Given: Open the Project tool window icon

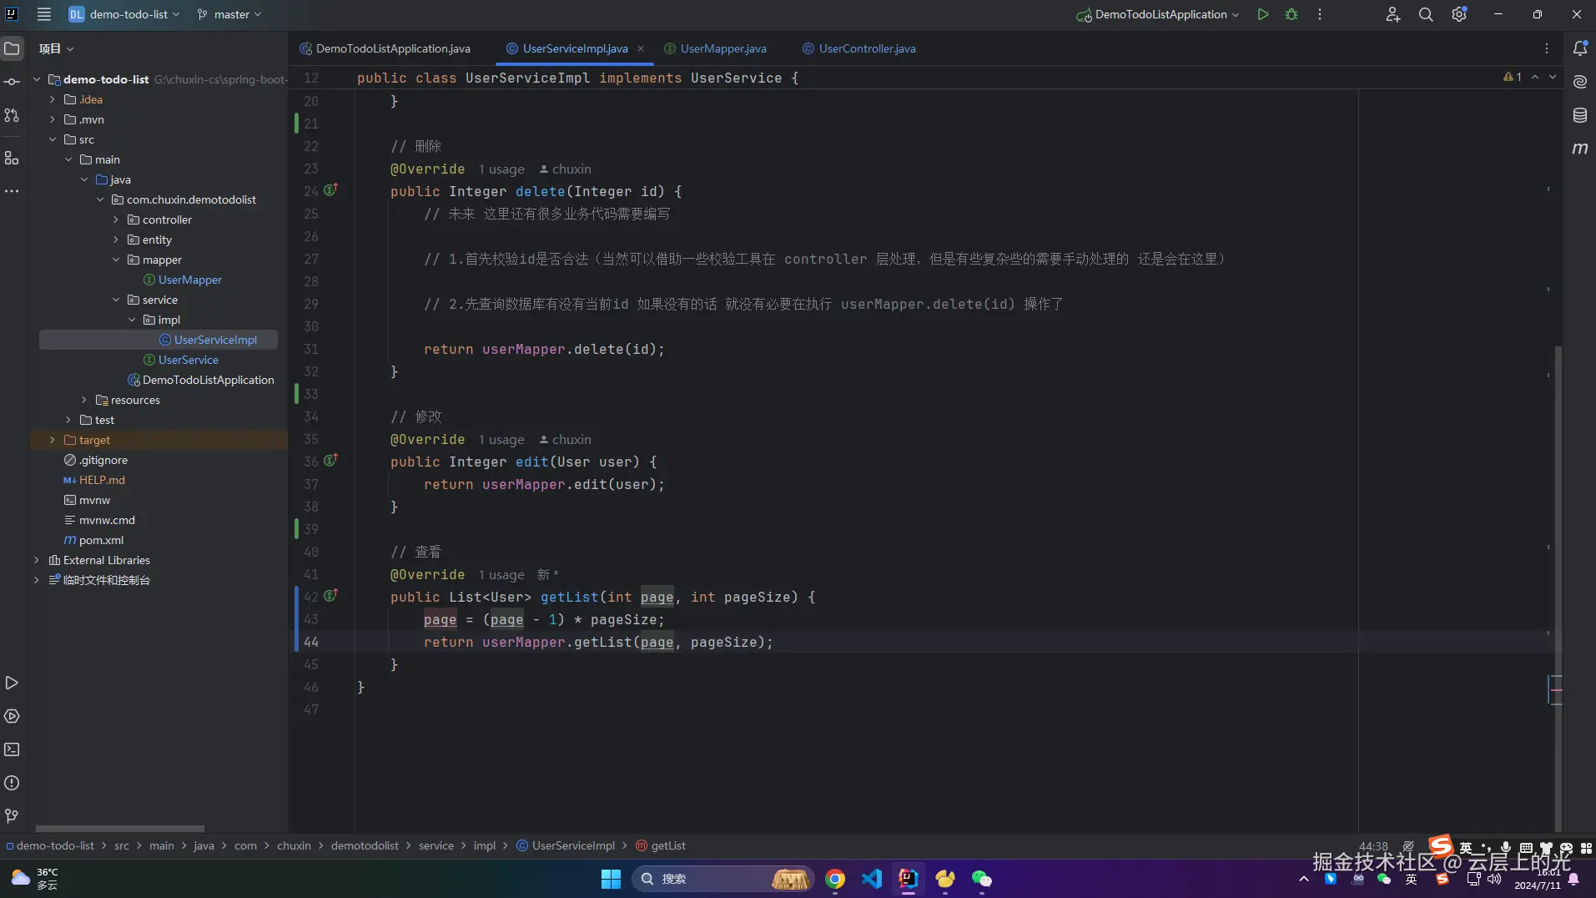Looking at the screenshot, I should point(12,48).
